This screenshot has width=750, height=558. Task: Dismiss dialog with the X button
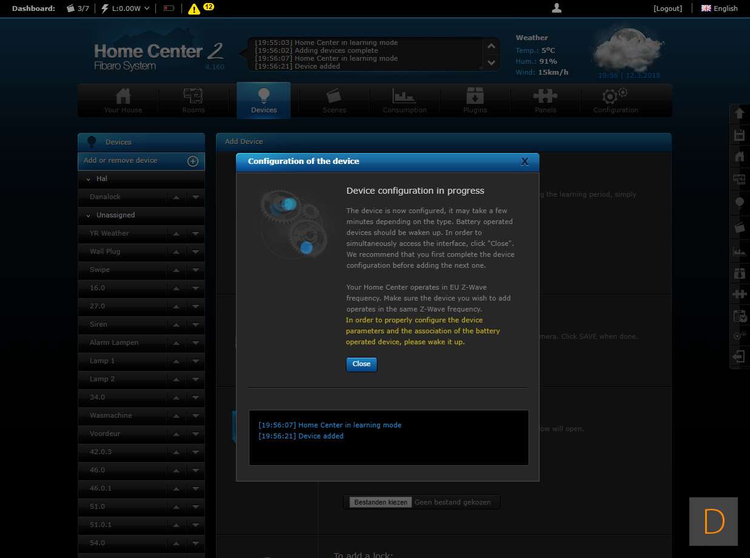point(525,162)
